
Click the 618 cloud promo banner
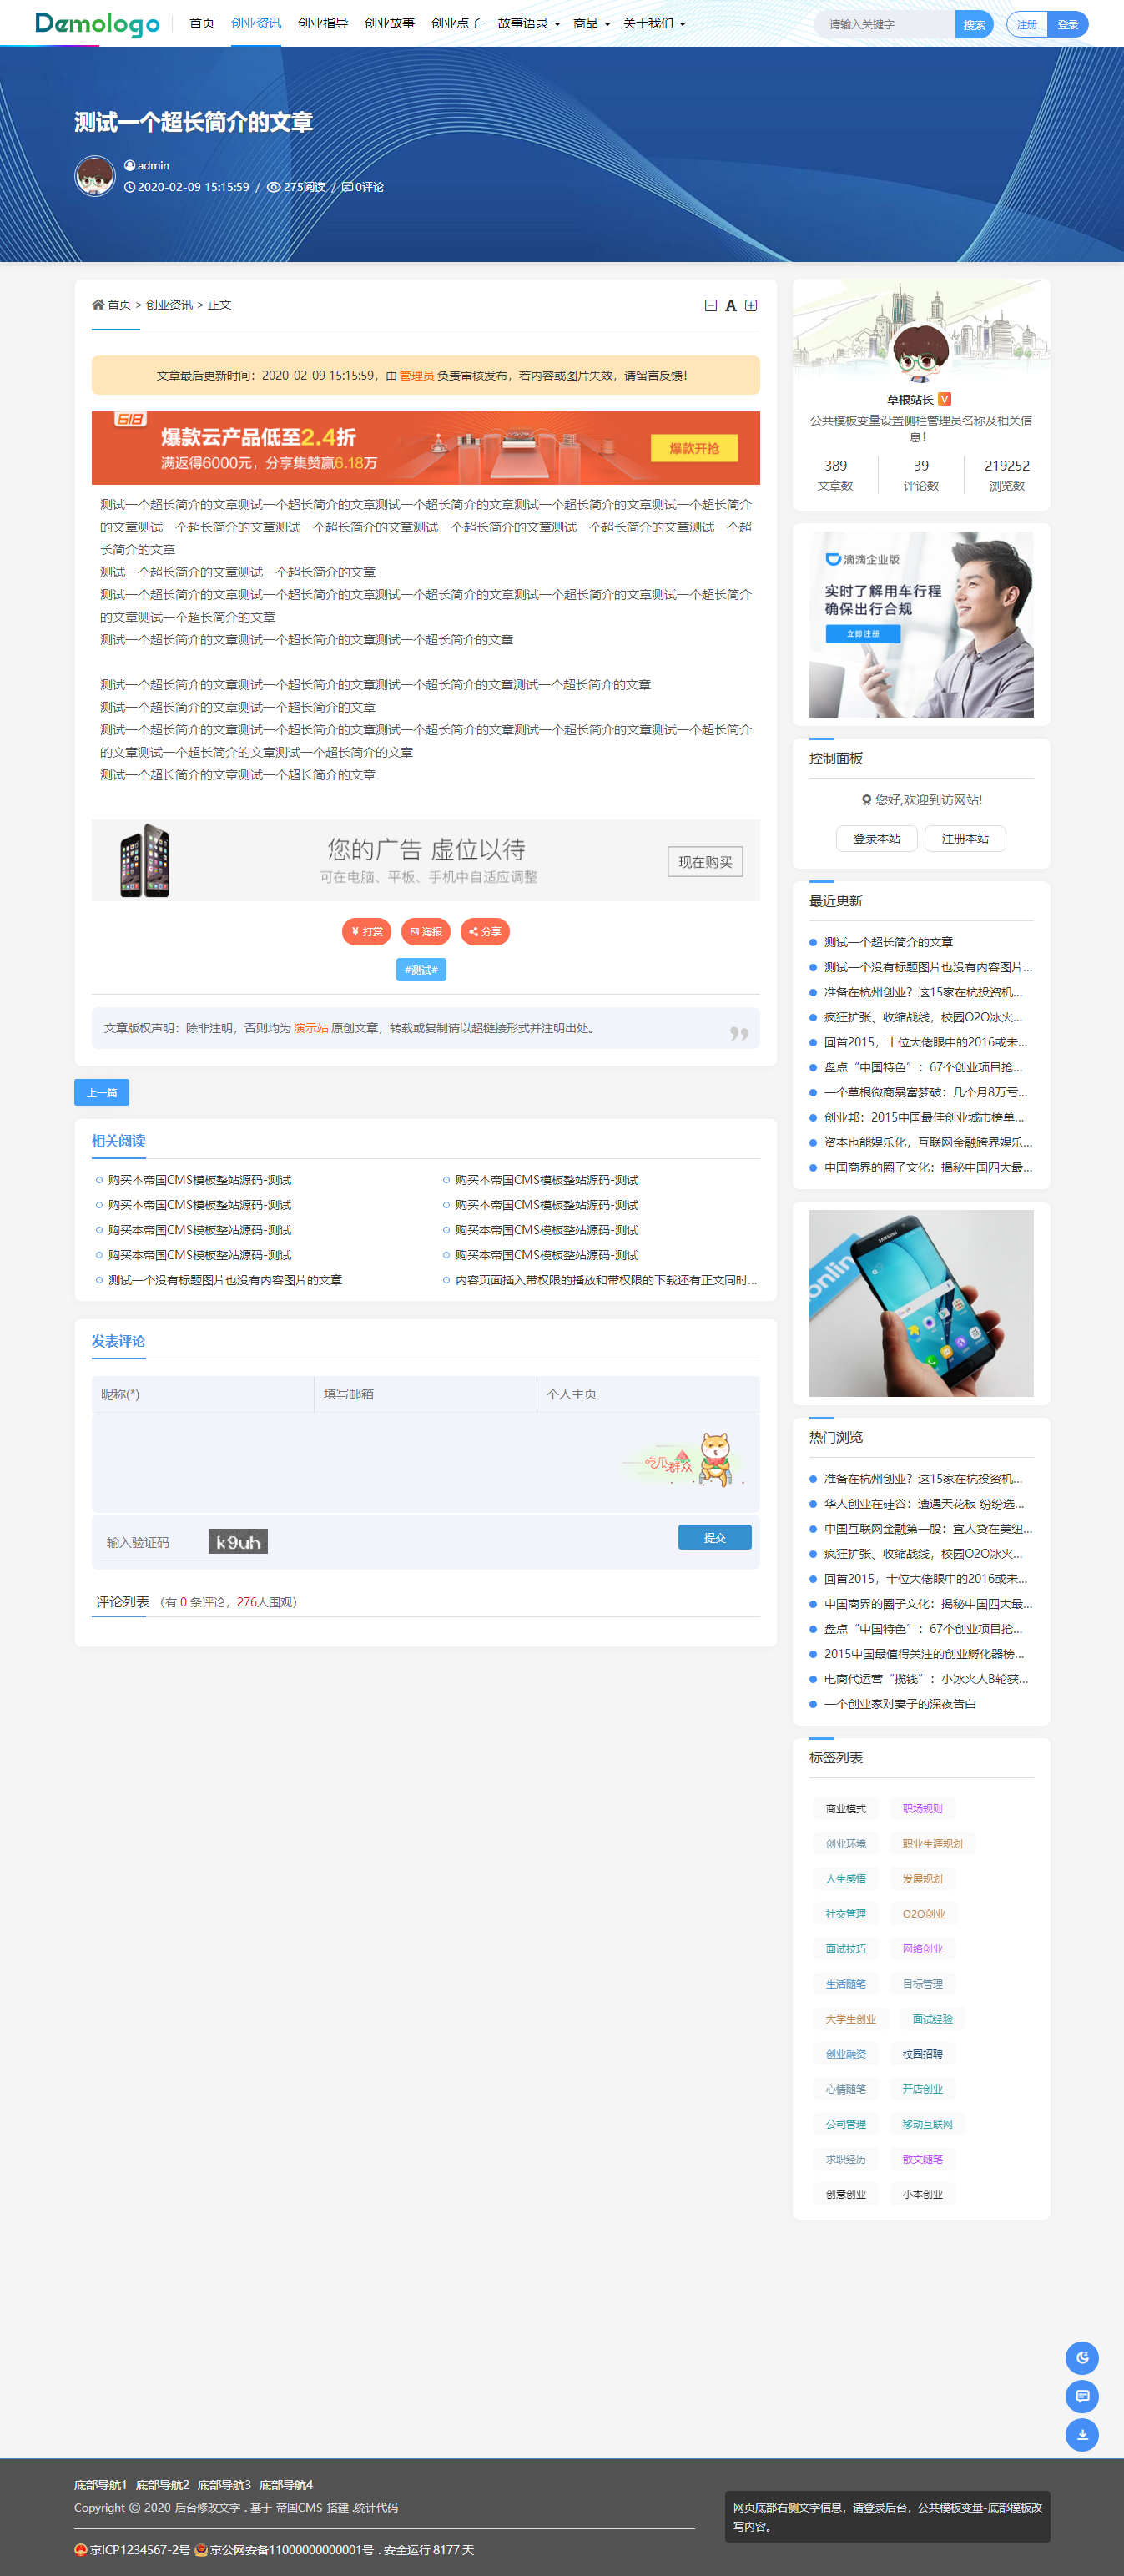coord(425,447)
